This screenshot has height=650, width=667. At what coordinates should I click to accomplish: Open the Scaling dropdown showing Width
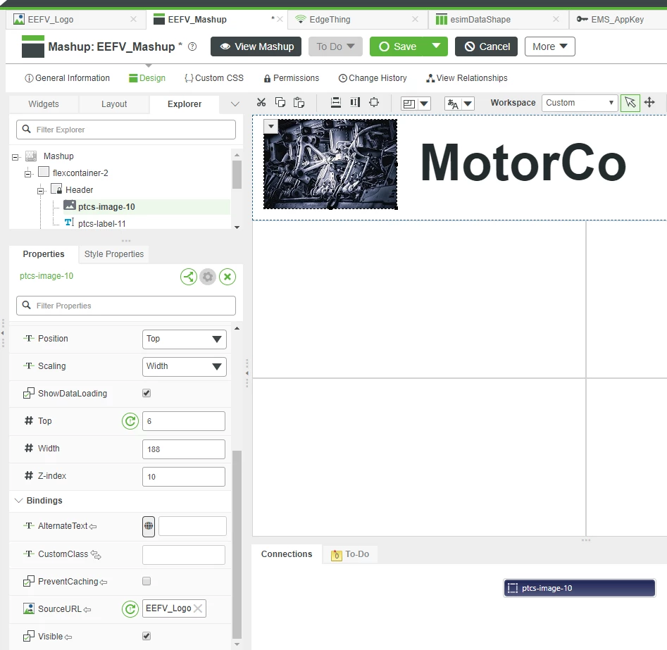(x=184, y=366)
